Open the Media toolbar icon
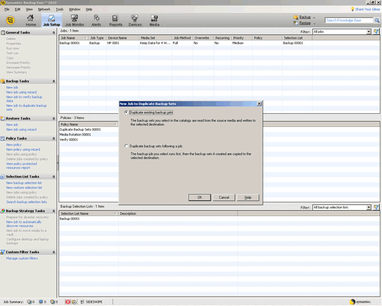 click(154, 20)
